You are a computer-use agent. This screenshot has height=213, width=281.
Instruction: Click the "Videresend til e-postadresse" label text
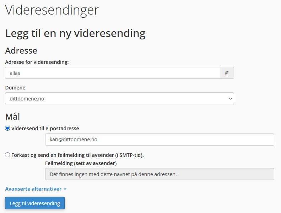coord(45,129)
